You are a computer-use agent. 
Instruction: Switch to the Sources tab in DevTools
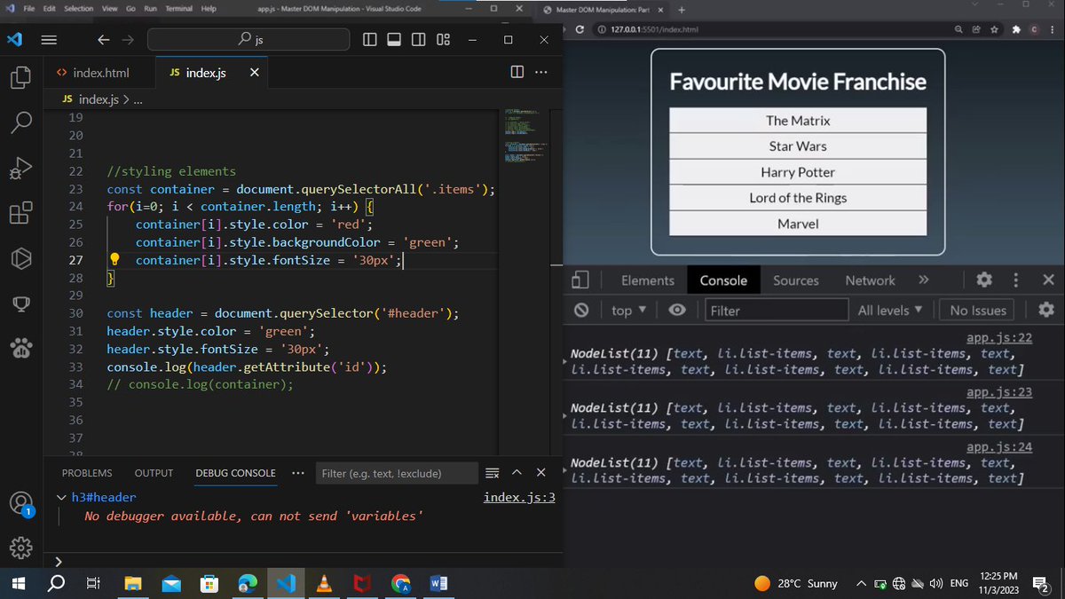pyautogui.click(x=796, y=280)
